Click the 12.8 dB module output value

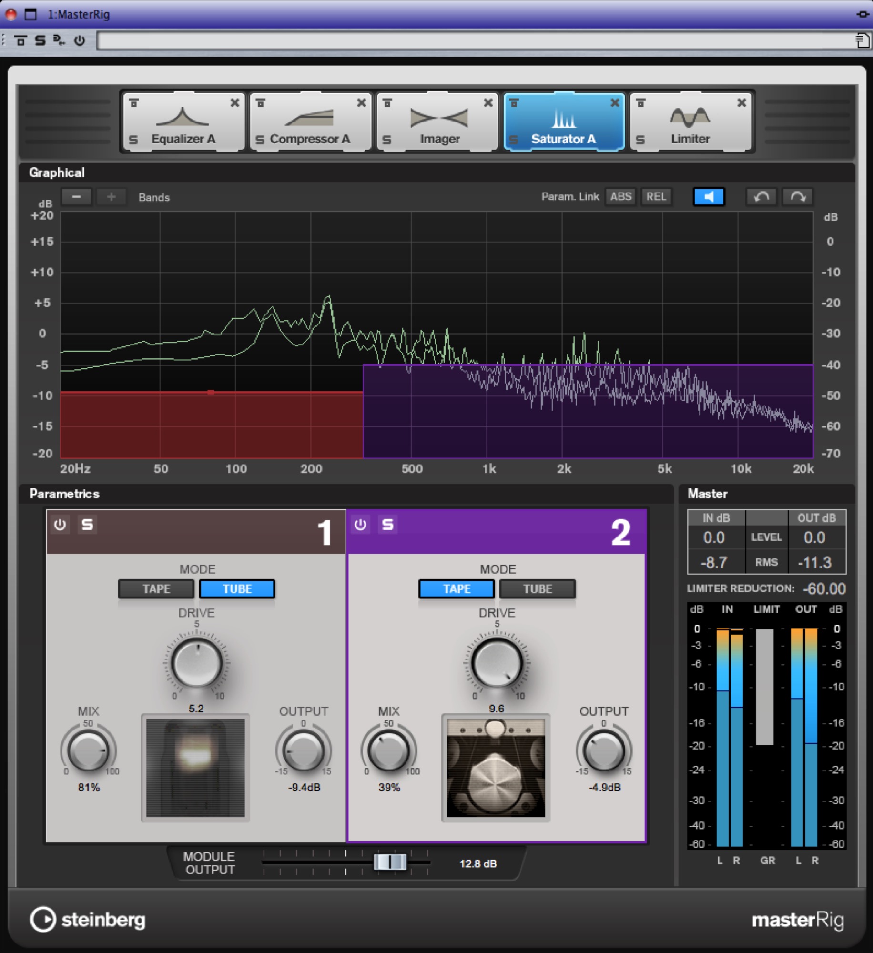click(x=478, y=863)
